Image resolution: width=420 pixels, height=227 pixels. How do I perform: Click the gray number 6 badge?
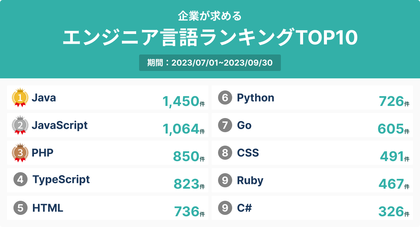225,98
